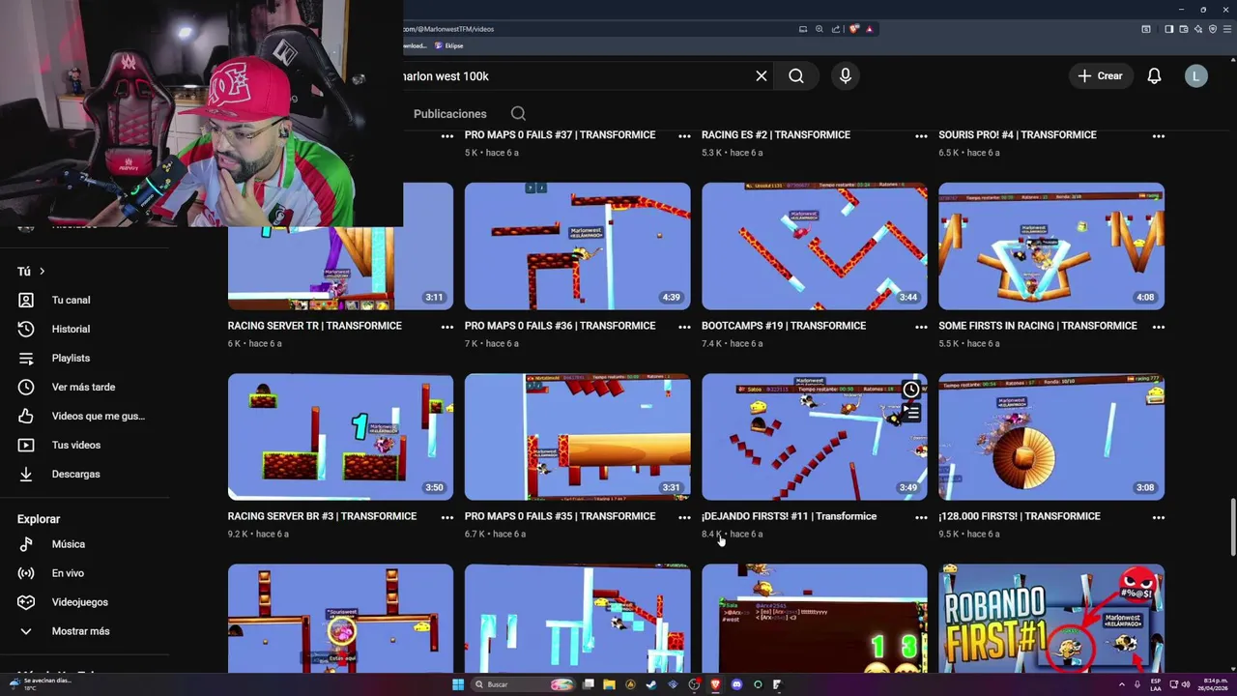Clear the YouTube search box text
This screenshot has width=1237, height=696.
(762, 75)
